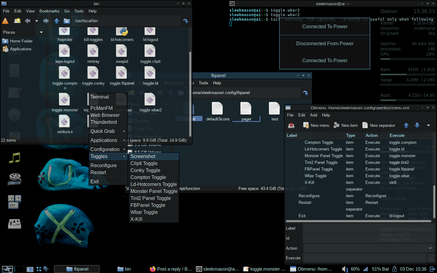
Task: Select the ld-hotcorners Python file
Action: [x=122, y=31]
